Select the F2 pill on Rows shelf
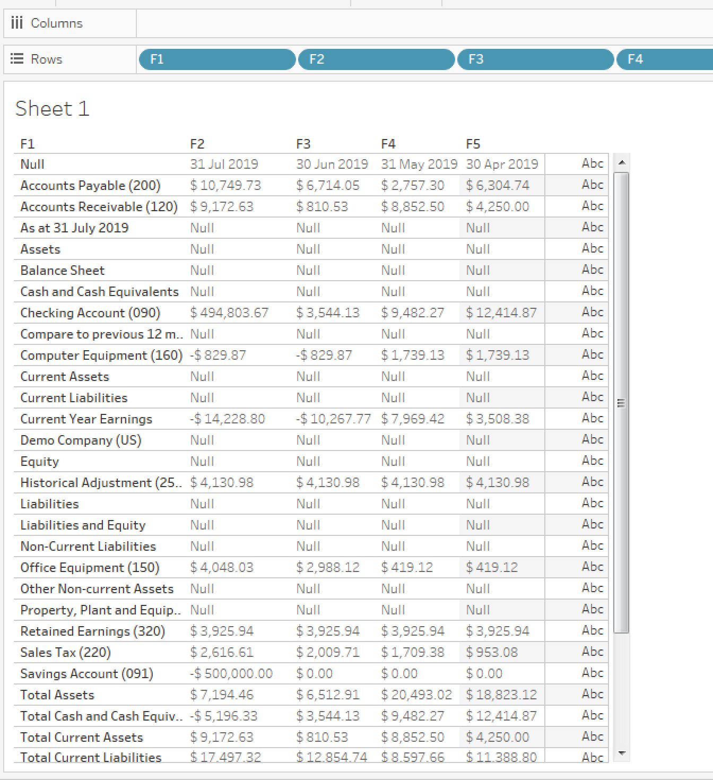Screen dimensions: 713x780 click(x=376, y=59)
